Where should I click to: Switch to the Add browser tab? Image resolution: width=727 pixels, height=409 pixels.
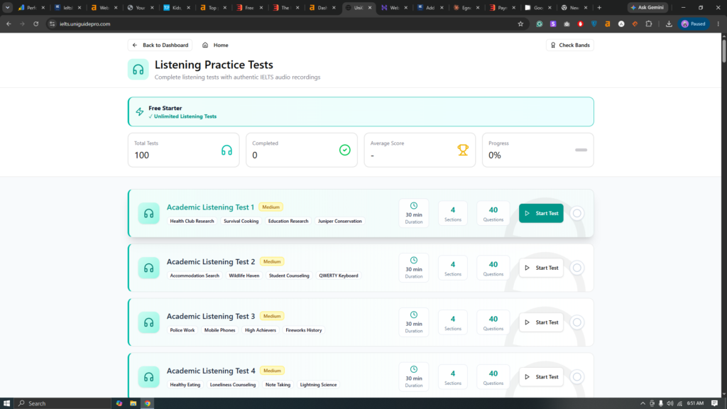(x=430, y=7)
